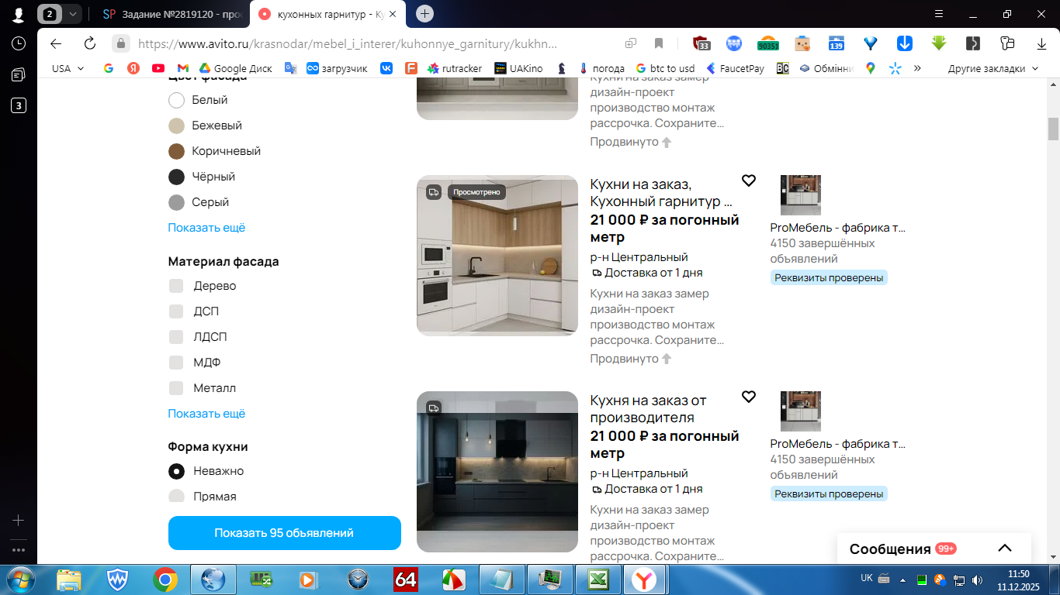Open Excel from the taskbar
This screenshot has width=1060, height=595.
coord(598,579)
